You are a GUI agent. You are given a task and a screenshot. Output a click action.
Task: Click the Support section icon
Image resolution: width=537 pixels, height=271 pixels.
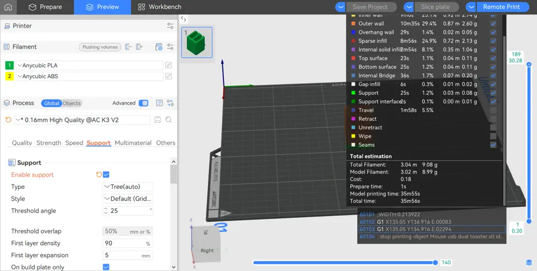point(12,163)
